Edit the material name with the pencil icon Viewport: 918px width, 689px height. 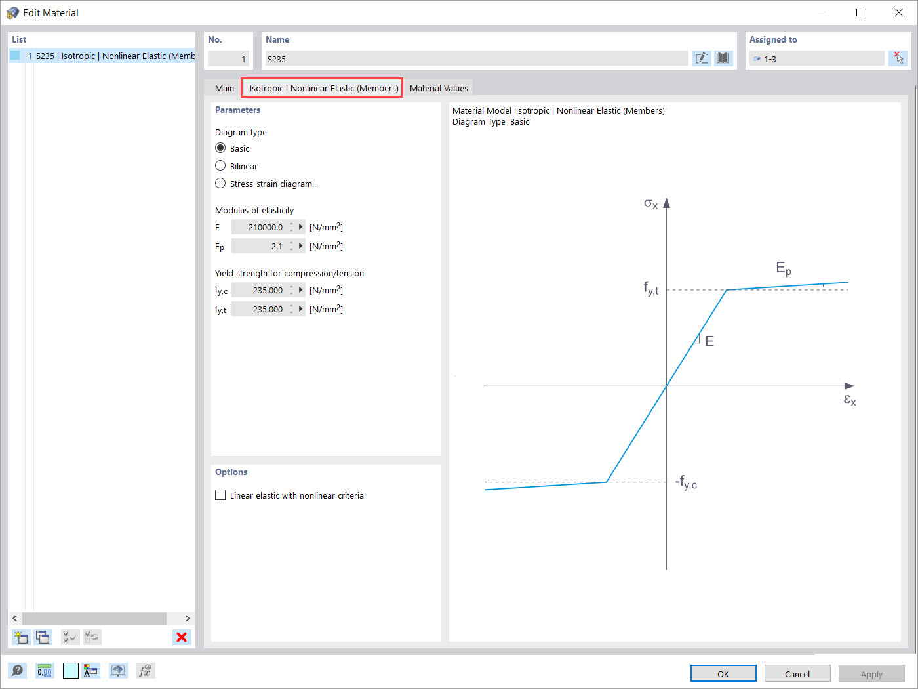(x=701, y=58)
